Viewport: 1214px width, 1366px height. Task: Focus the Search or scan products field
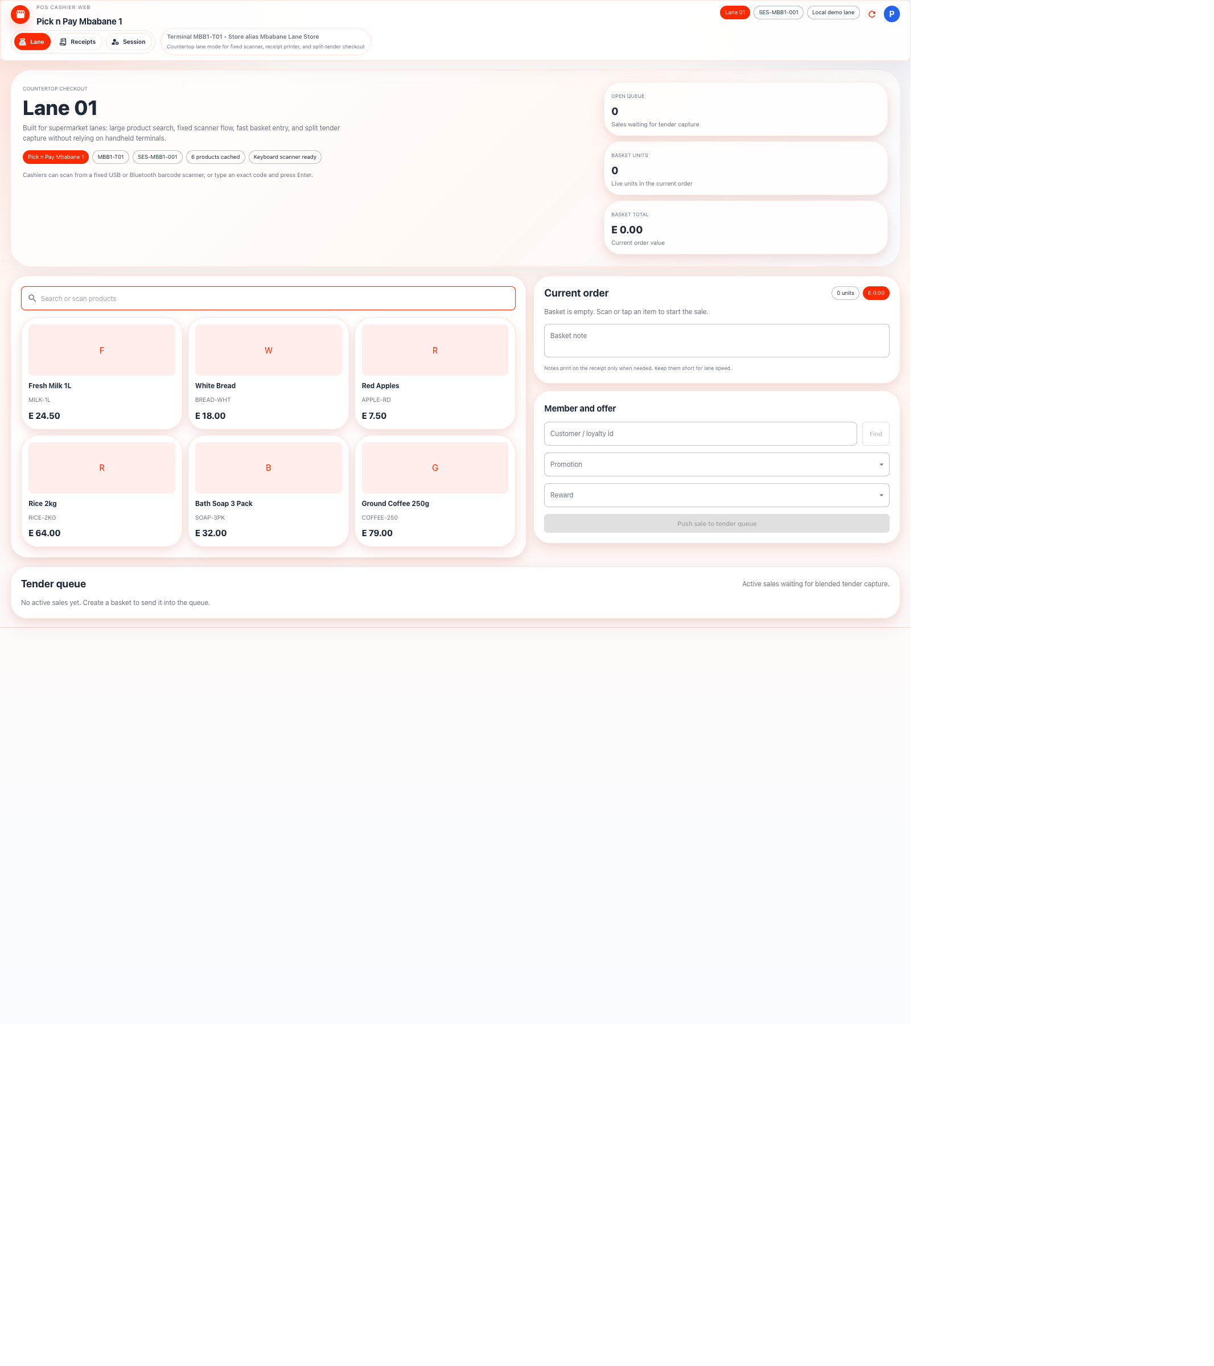coord(268,298)
